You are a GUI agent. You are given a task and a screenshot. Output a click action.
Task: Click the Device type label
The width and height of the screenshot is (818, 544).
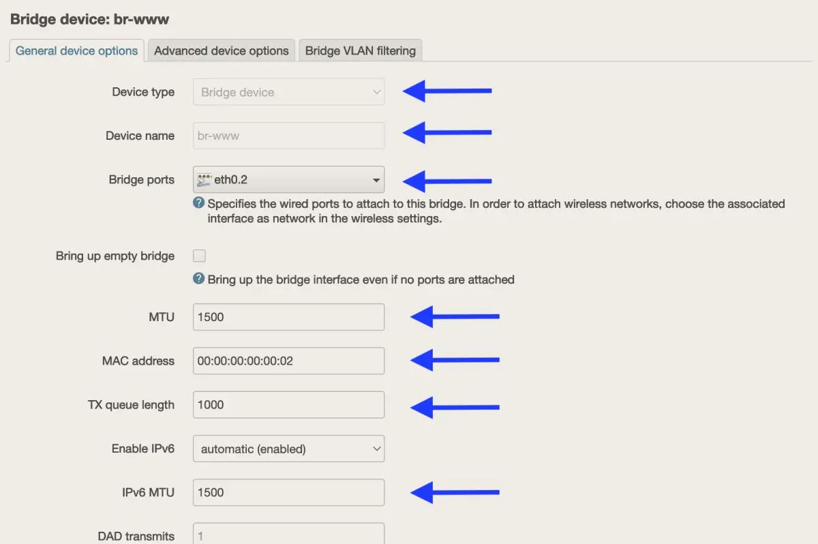click(143, 92)
